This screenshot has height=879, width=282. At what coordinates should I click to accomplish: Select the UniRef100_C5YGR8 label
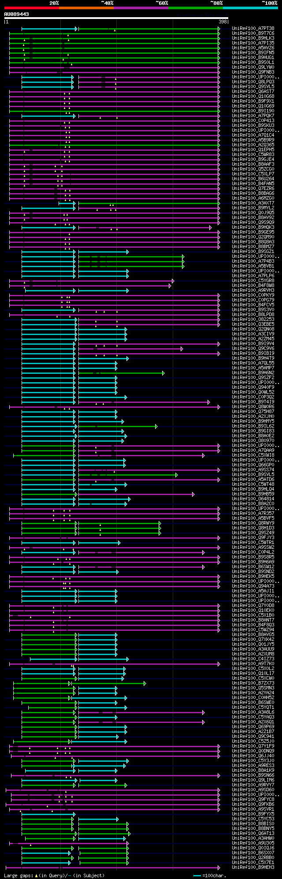(253, 280)
